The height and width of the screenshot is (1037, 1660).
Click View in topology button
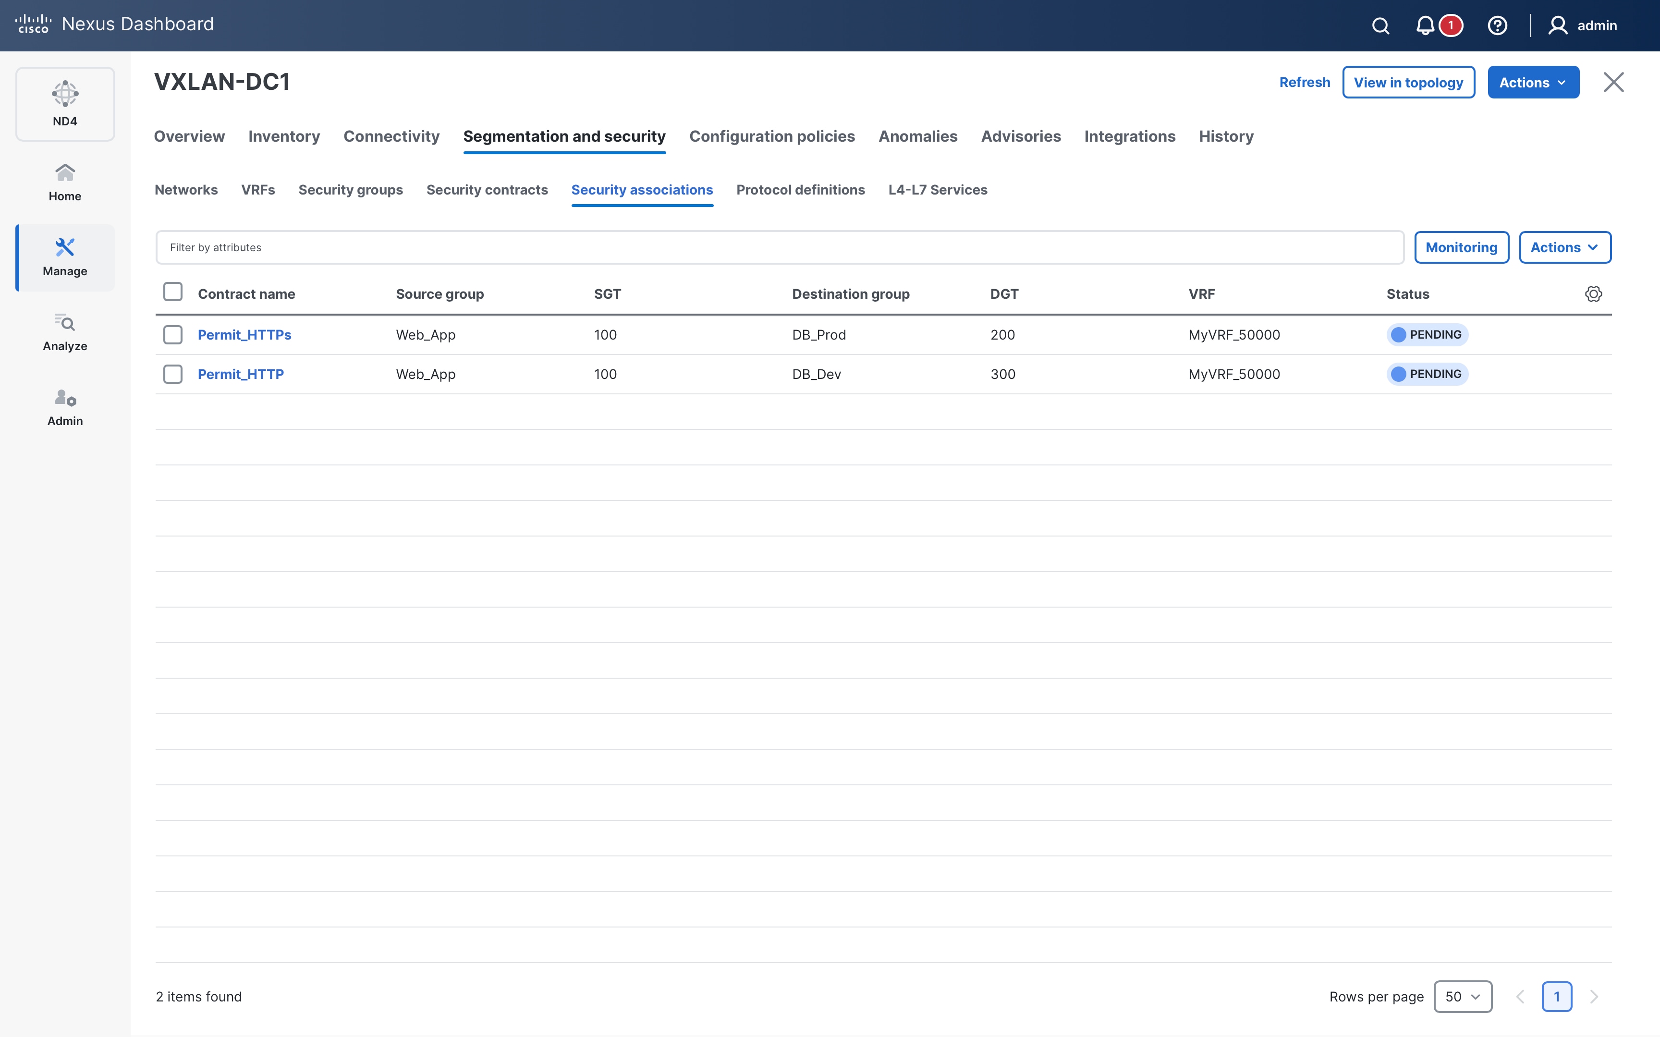(1408, 82)
